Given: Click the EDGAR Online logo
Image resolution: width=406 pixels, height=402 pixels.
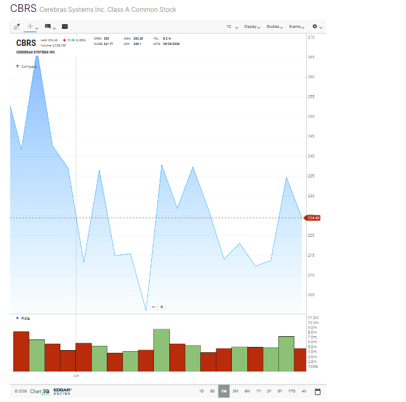Looking at the screenshot, I should tap(63, 391).
